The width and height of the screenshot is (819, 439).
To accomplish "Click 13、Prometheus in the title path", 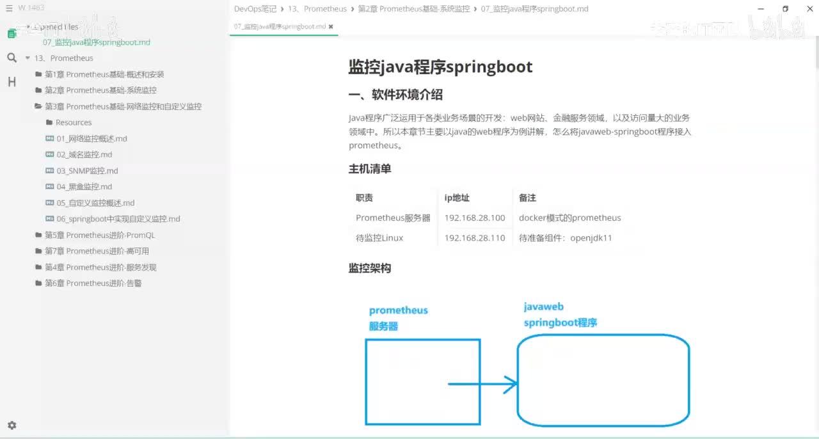I will pyautogui.click(x=317, y=9).
